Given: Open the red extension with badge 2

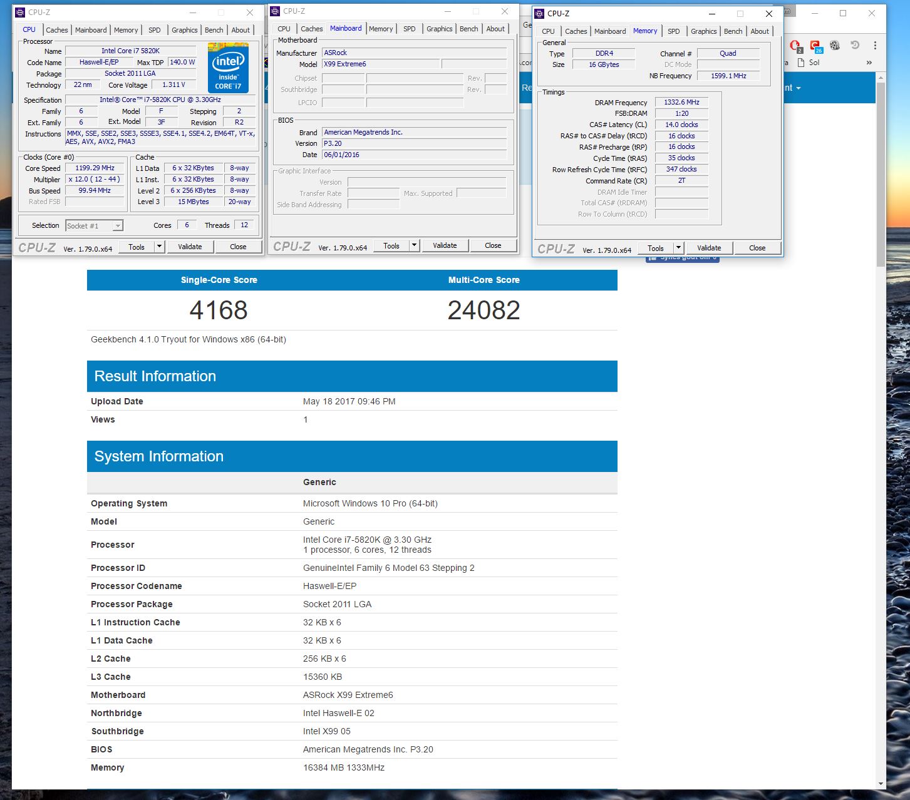Looking at the screenshot, I should 795,46.
